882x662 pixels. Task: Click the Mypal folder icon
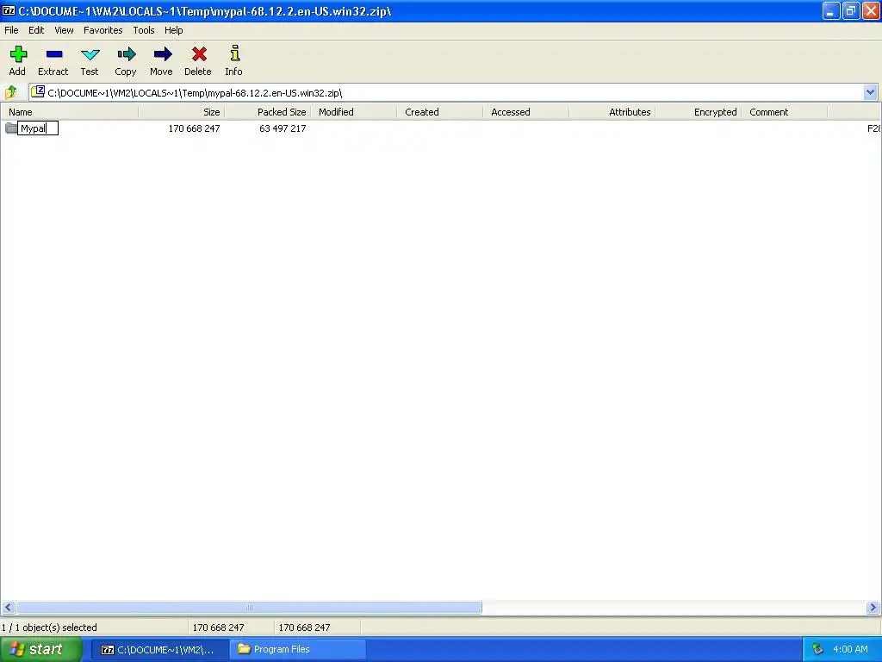point(10,128)
